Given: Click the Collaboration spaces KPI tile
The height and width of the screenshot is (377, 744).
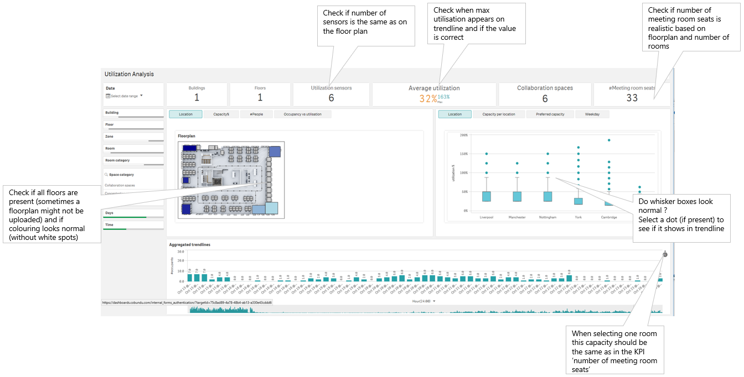Looking at the screenshot, I should click(545, 95).
